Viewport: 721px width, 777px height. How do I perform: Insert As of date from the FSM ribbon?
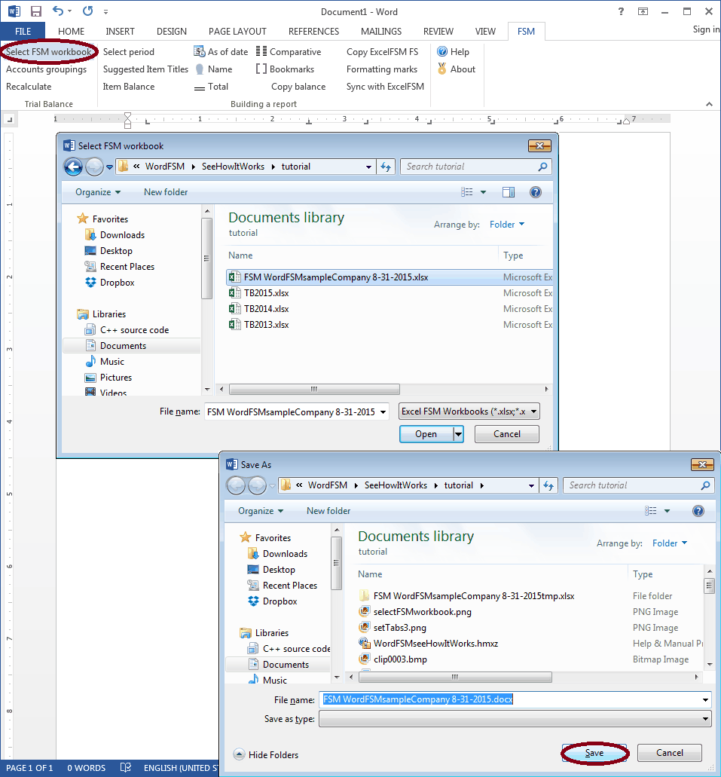pyautogui.click(x=221, y=51)
